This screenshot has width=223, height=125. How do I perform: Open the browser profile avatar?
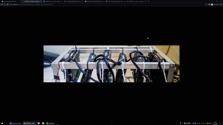tap(212, 5)
